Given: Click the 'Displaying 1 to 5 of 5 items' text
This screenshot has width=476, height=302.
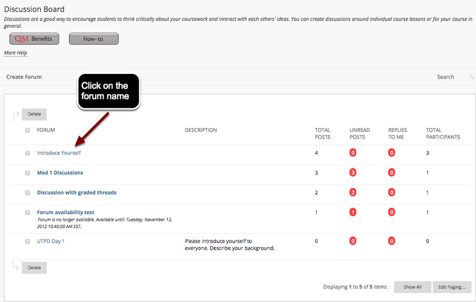Looking at the screenshot, I should coord(355,287).
